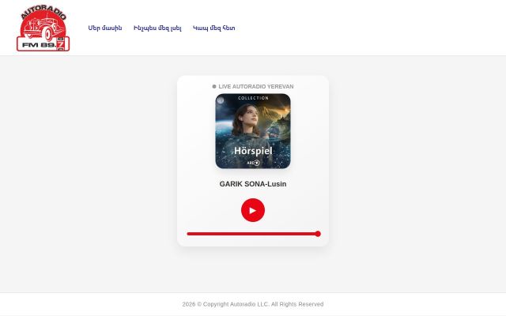Click the Autoradio FM 89.7 logo

[x=43, y=28]
